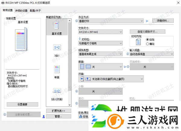Pick the 单面 preset icon

57,69
